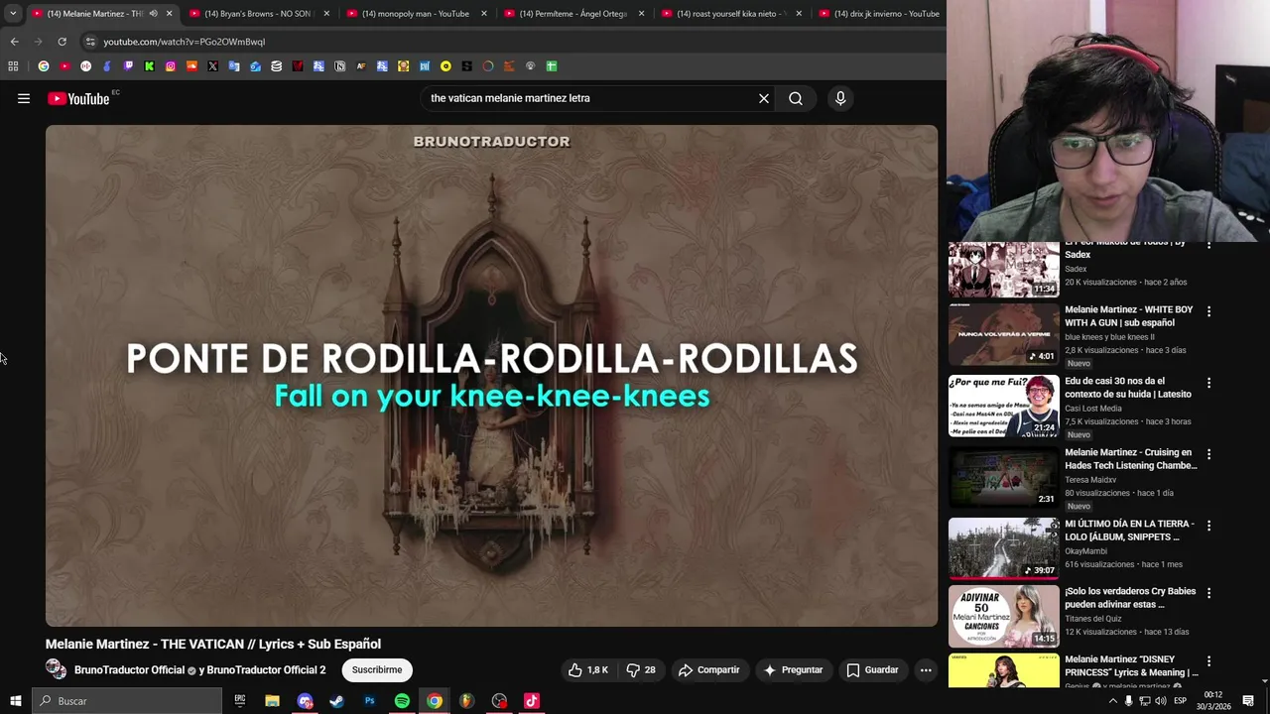
Task: Expand the tab search dropdown arrow
Action: coord(13,14)
